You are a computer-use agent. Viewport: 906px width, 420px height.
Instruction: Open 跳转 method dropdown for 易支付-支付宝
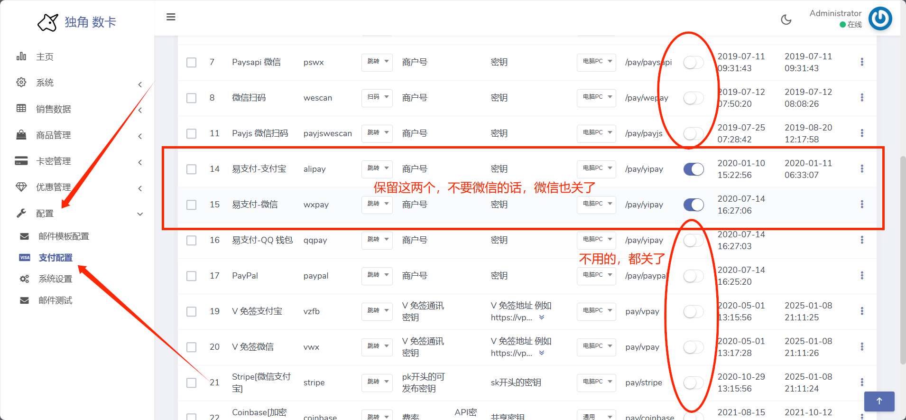pos(377,169)
